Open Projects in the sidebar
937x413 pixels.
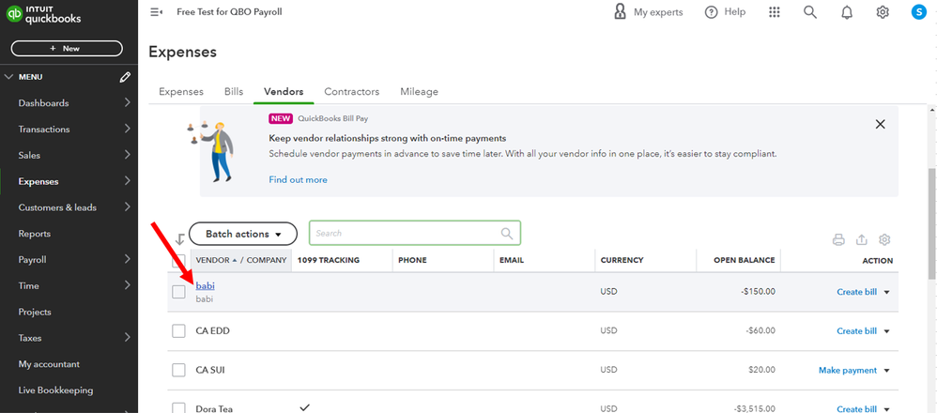coord(35,312)
